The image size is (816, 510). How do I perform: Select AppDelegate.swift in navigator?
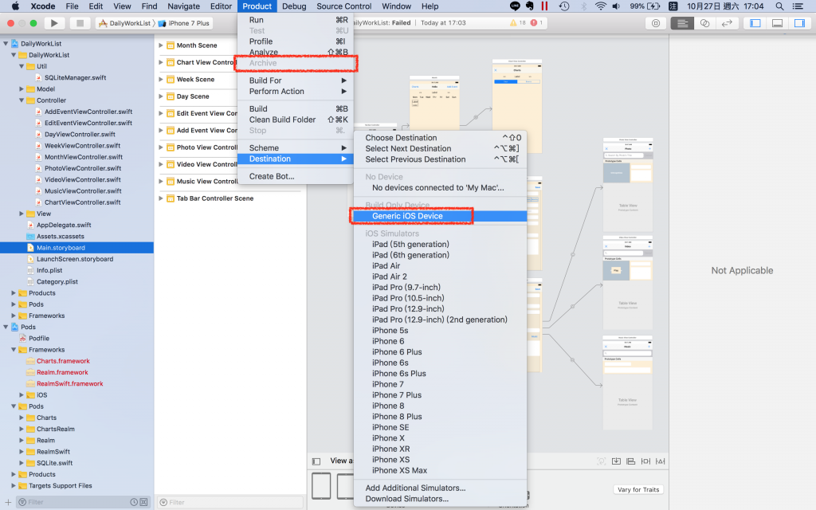point(64,225)
